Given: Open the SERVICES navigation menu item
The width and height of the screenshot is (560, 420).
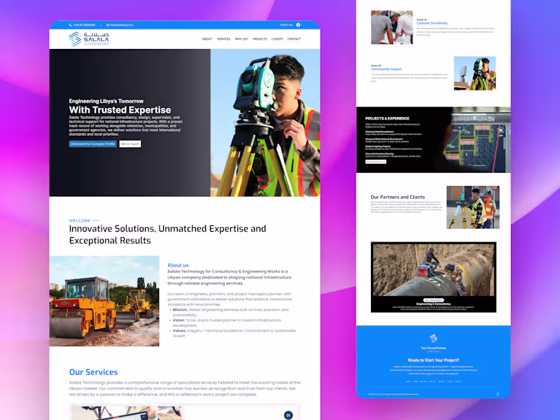Looking at the screenshot, I should [223, 39].
